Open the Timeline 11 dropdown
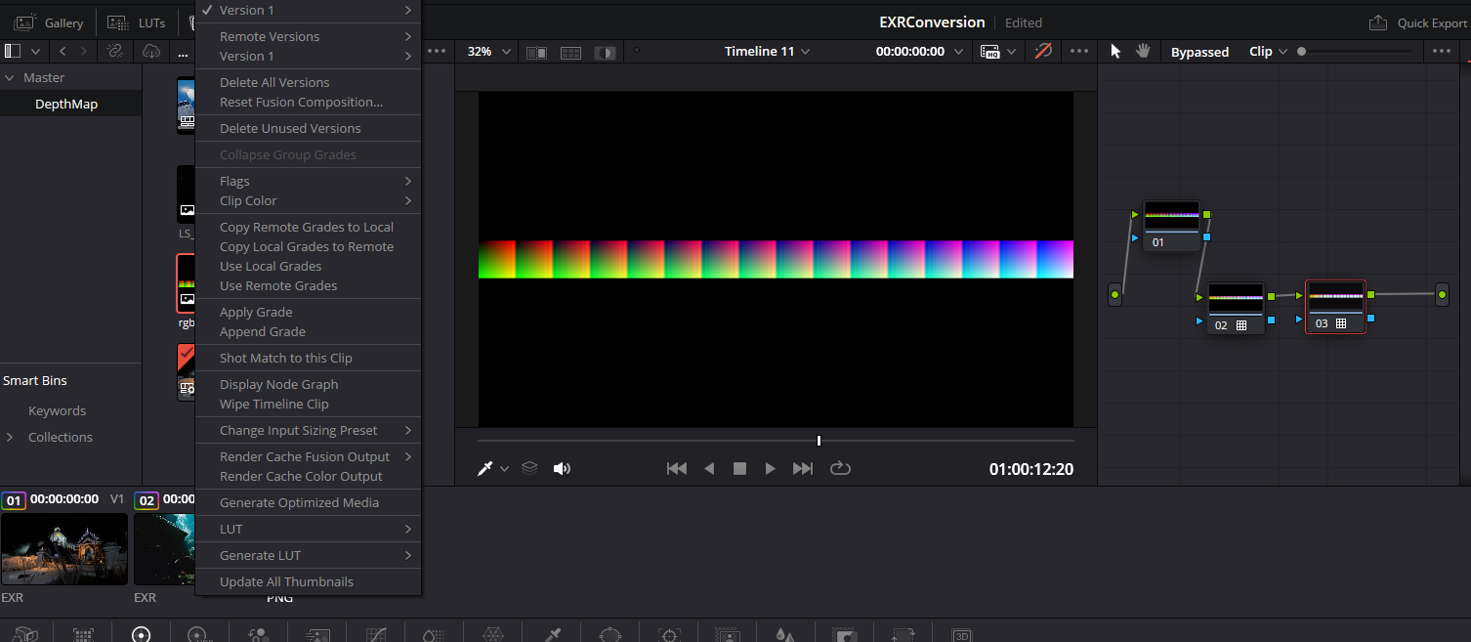The height and width of the screenshot is (642, 1471). [768, 51]
